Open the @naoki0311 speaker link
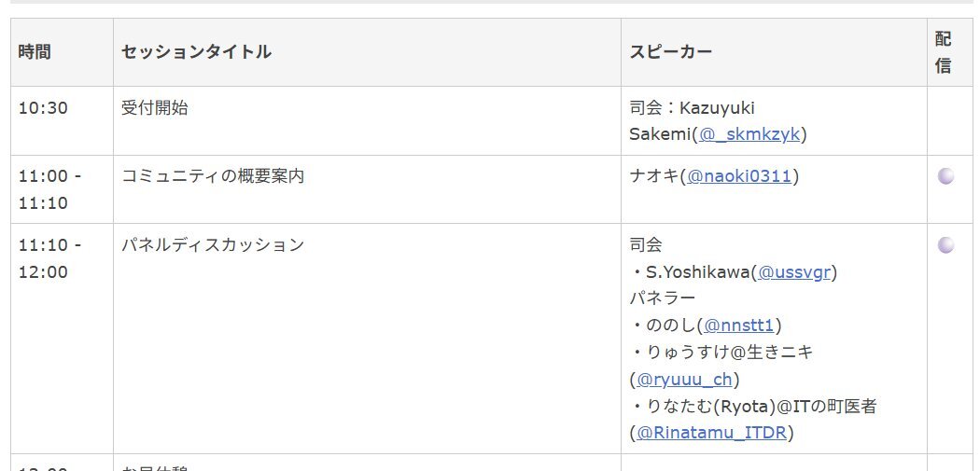Image resolution: width=980 pixels, height=471 pixels. [739, 177]
